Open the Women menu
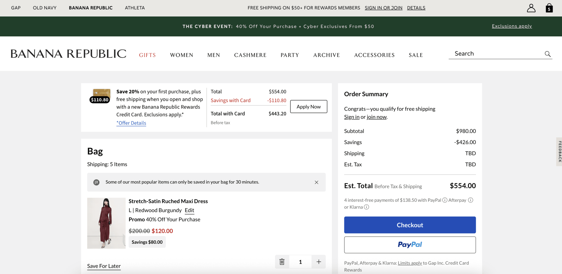The width and height of the screenshot is (562, 274). [182, 55]
